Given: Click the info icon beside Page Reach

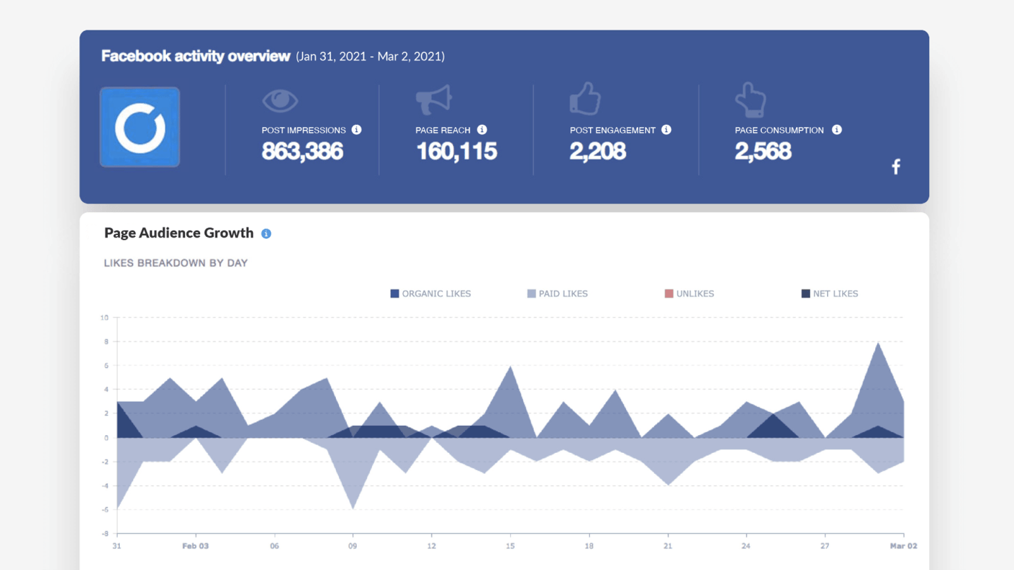Looking at the screenshot, I should [481, 130].
